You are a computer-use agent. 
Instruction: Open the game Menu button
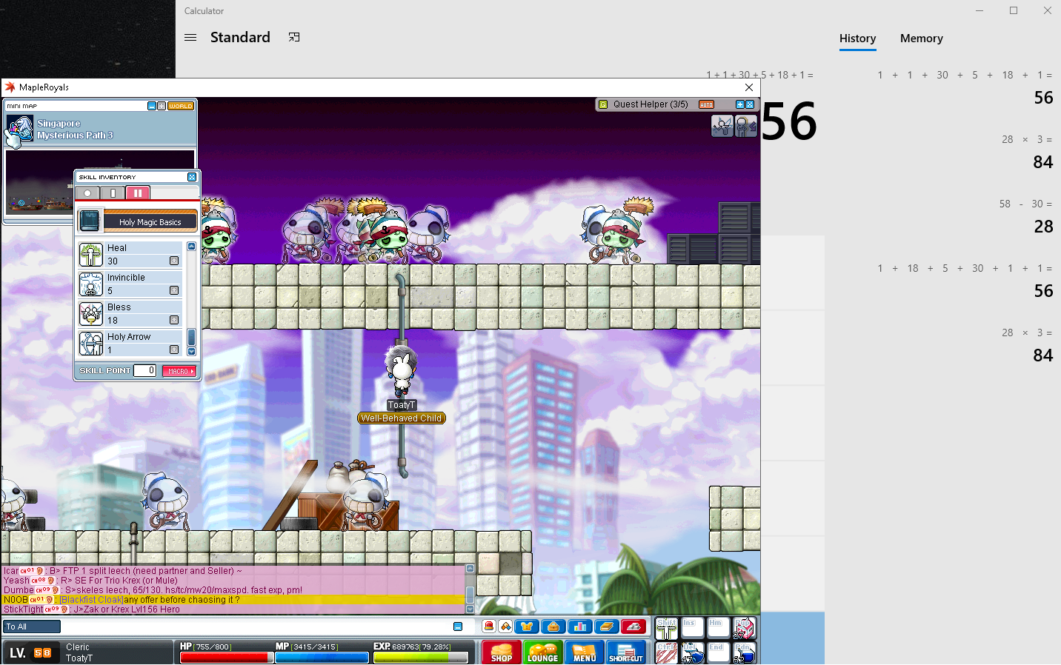tap(584, 652)
